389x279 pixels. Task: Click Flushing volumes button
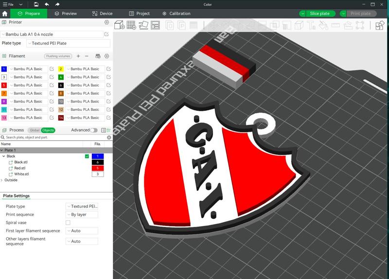click(58, 56)
